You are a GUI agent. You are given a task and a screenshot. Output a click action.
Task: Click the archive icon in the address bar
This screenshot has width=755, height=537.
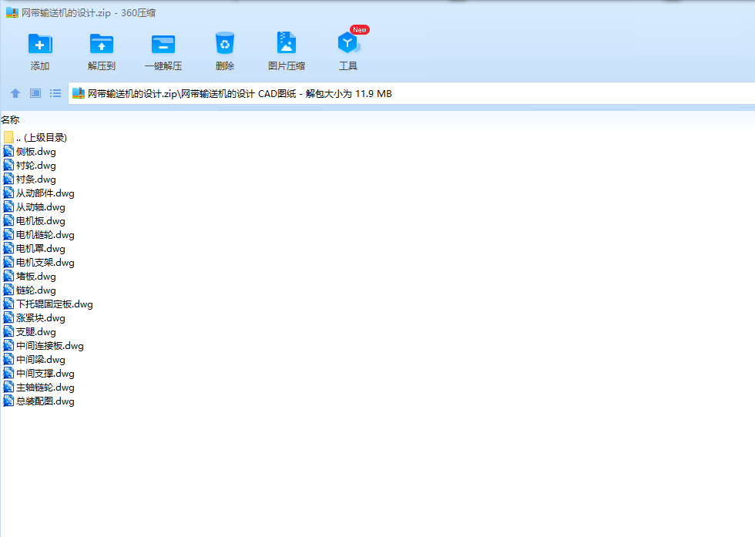pyautogui.click(x=79, y=93)
